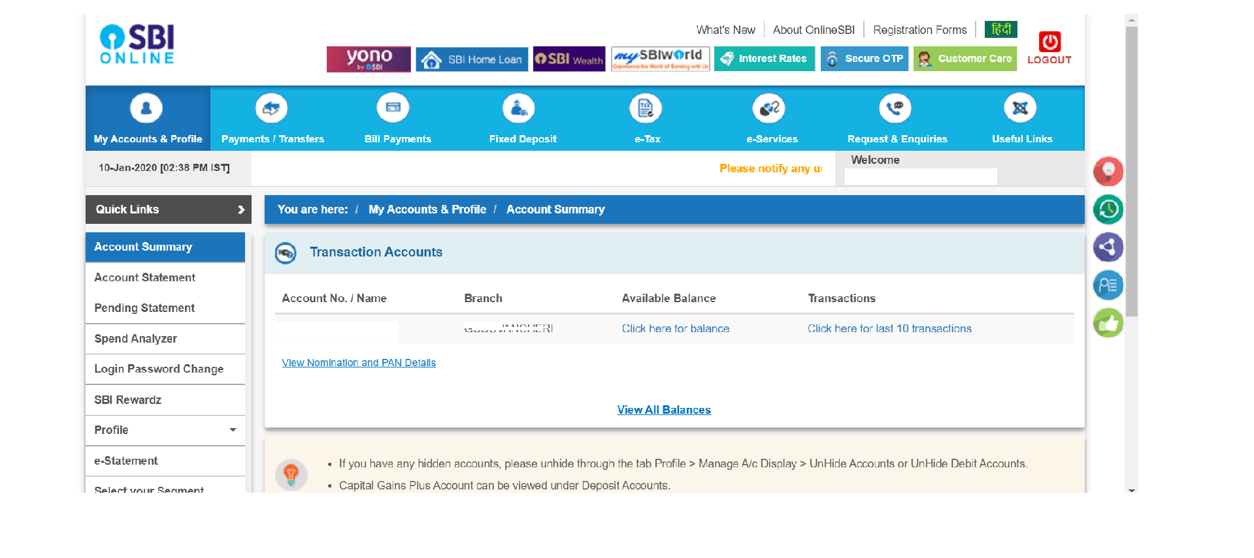Click the scrollbar down arrow
Image resolution: width=1254 pixels, height=558 pixels.
coord(1132,490)
